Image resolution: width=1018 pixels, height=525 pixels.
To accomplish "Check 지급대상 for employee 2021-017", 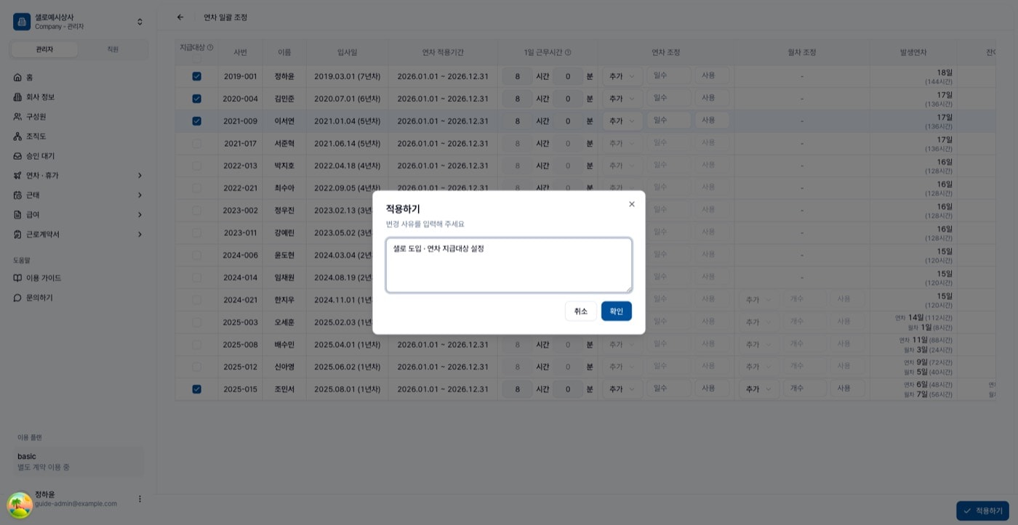I will tap(196, 144).
